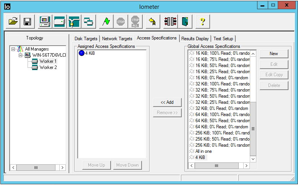This screenshot has width=298, height=185.
Task: Select global spec 32 KiB; 0% Read
Action: [x=222, y=108]
